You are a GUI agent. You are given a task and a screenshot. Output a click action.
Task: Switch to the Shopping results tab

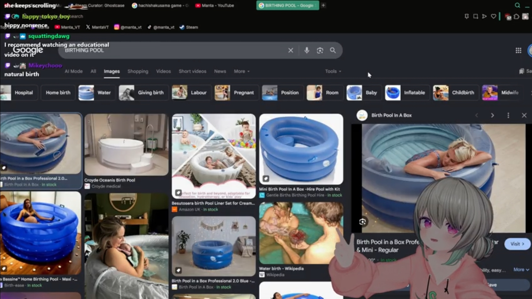pyautogui.click(x=138, y=71)
